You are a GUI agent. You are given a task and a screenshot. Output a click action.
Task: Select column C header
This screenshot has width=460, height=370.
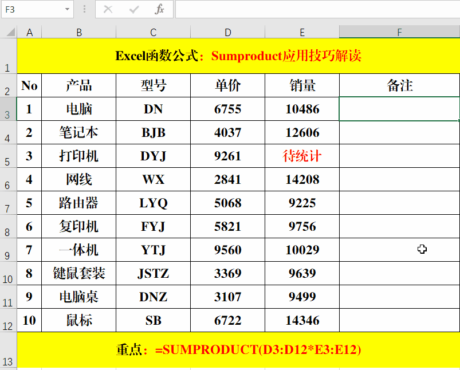tap(153, 32)
